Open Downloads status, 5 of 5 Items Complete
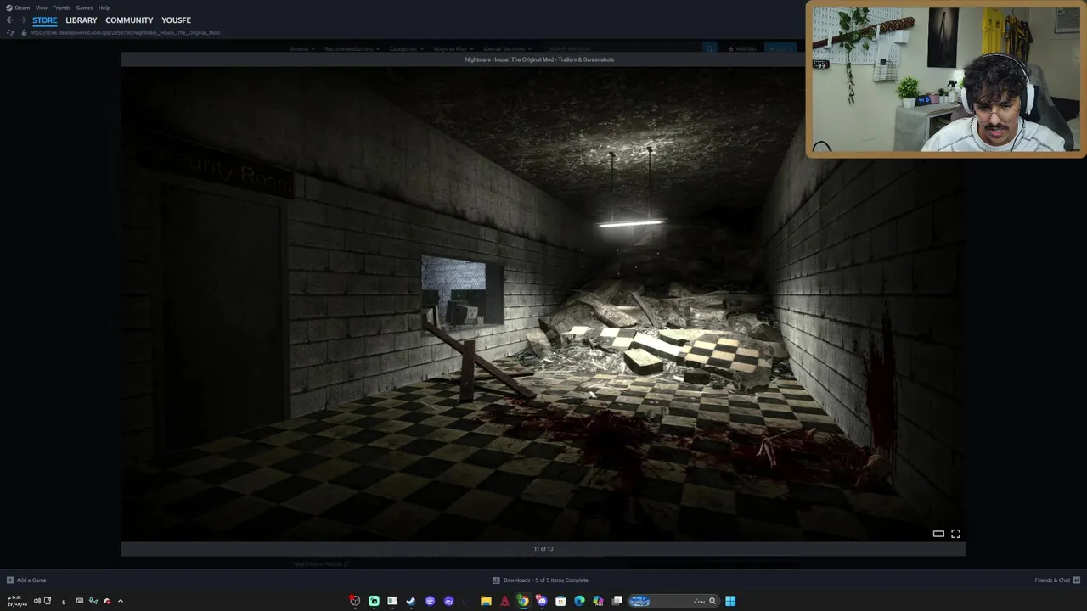The height and width of the screenshot is (611, 1087). click(x=541, y=580)
